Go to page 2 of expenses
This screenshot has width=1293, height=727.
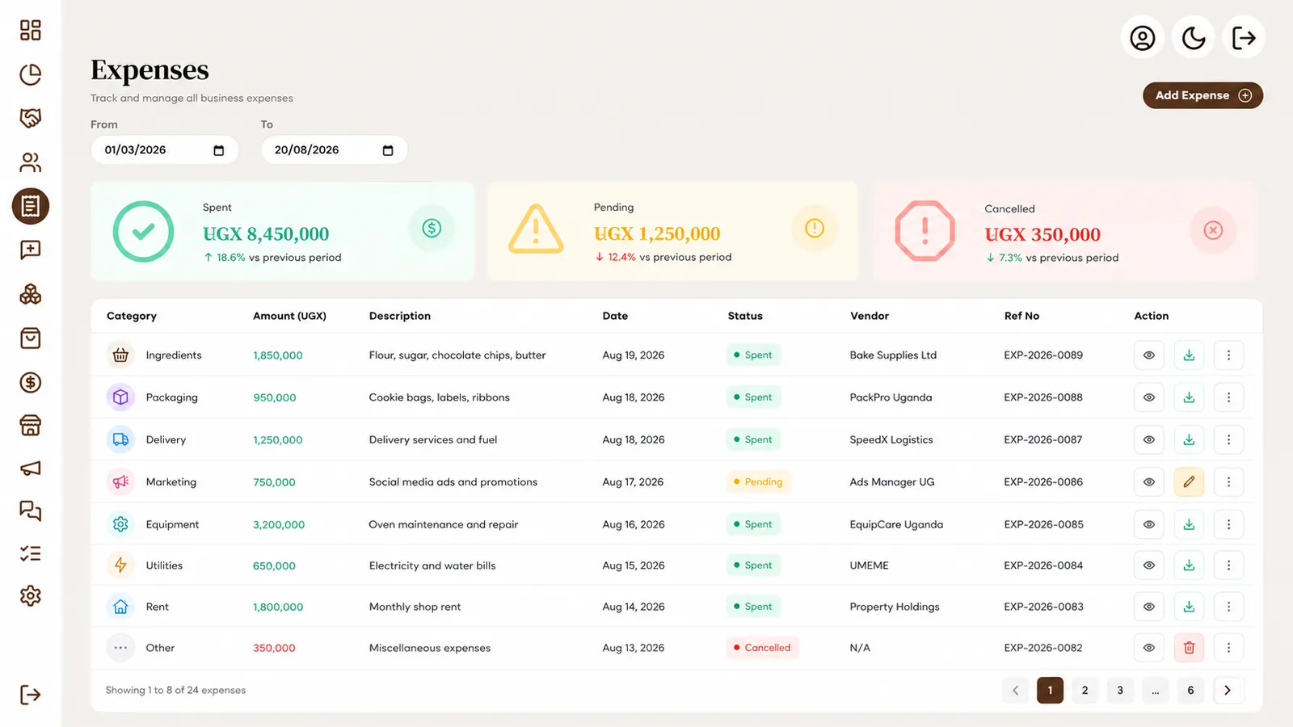click(x=1085, y=691)
